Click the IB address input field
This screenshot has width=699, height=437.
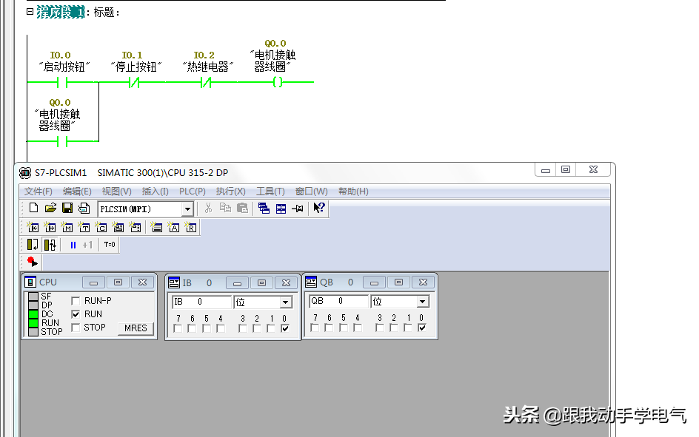(201, 302)
